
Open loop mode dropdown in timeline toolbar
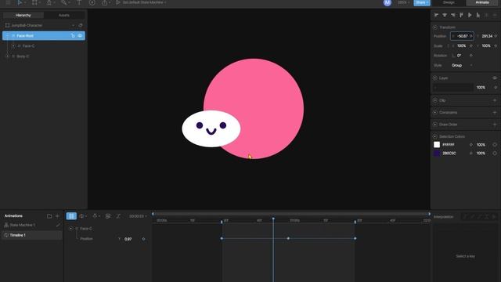[83, 216]
